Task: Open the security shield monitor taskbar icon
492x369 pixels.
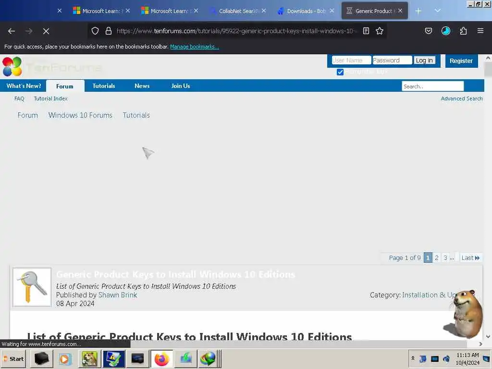Action: pyautogui.click(x=113, y=358)
